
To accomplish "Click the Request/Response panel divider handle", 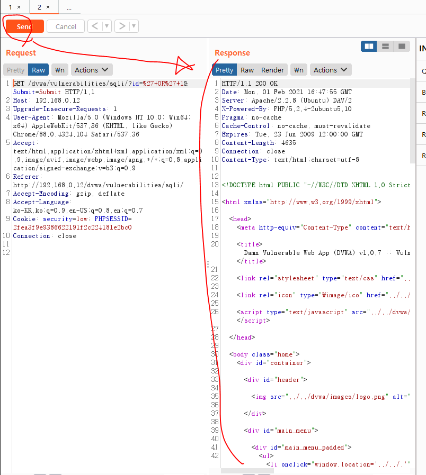I will tap(208, 264).
